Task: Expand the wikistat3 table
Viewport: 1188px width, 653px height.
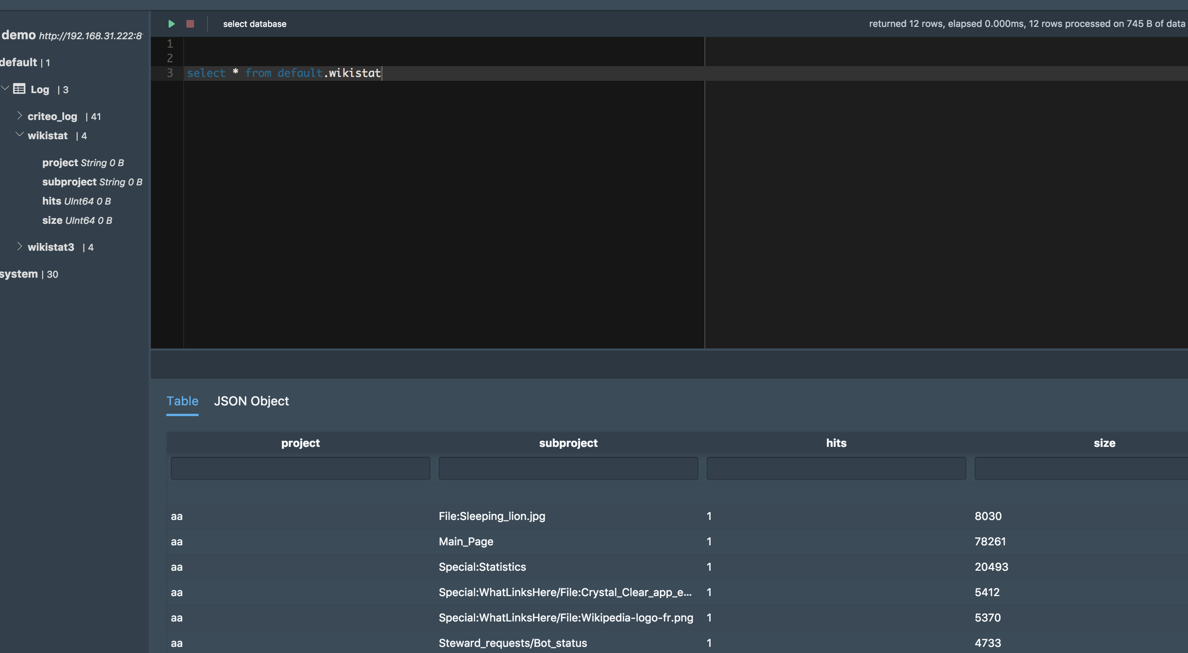Action: click(x=19, y=247)
